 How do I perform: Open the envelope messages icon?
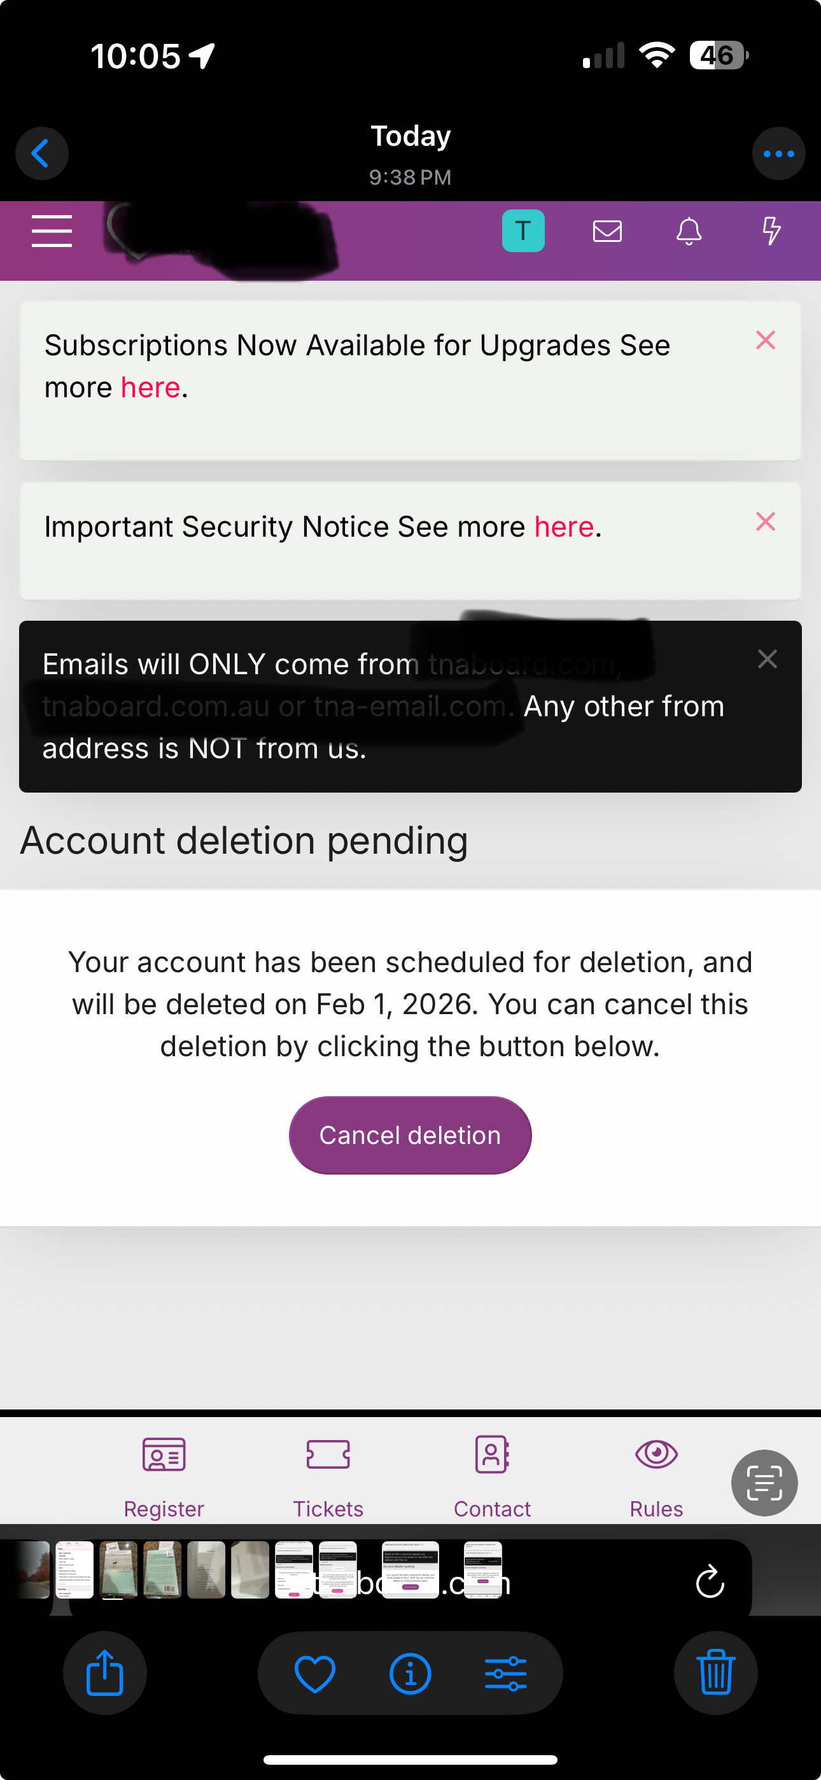click(x=607, y=231)
